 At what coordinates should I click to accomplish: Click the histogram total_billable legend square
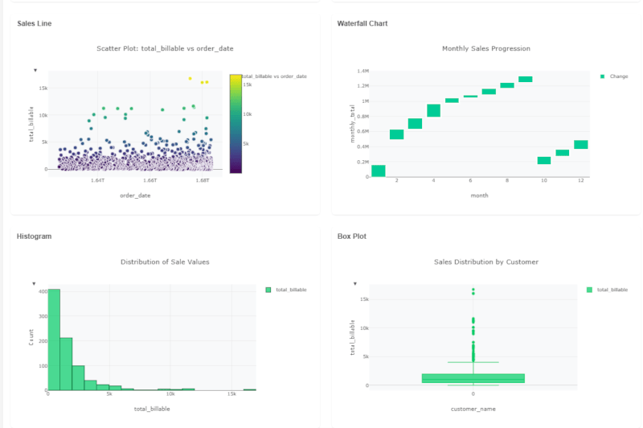tap(268, 290)
